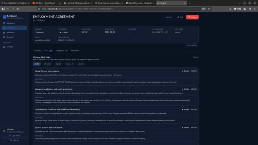The width and height of the screenshot is (258, 145).
Task: Go forward with browser forward arrow
Action: [x=13, y=9]
